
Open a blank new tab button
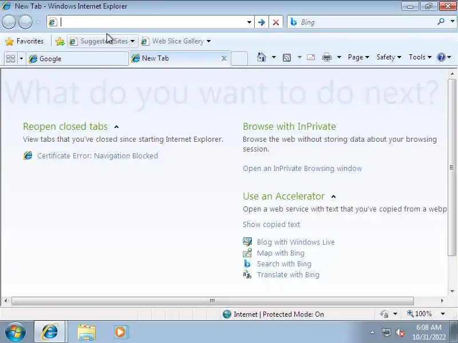239,58
